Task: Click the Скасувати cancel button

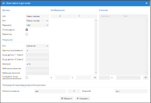Action: pos(83,98)
